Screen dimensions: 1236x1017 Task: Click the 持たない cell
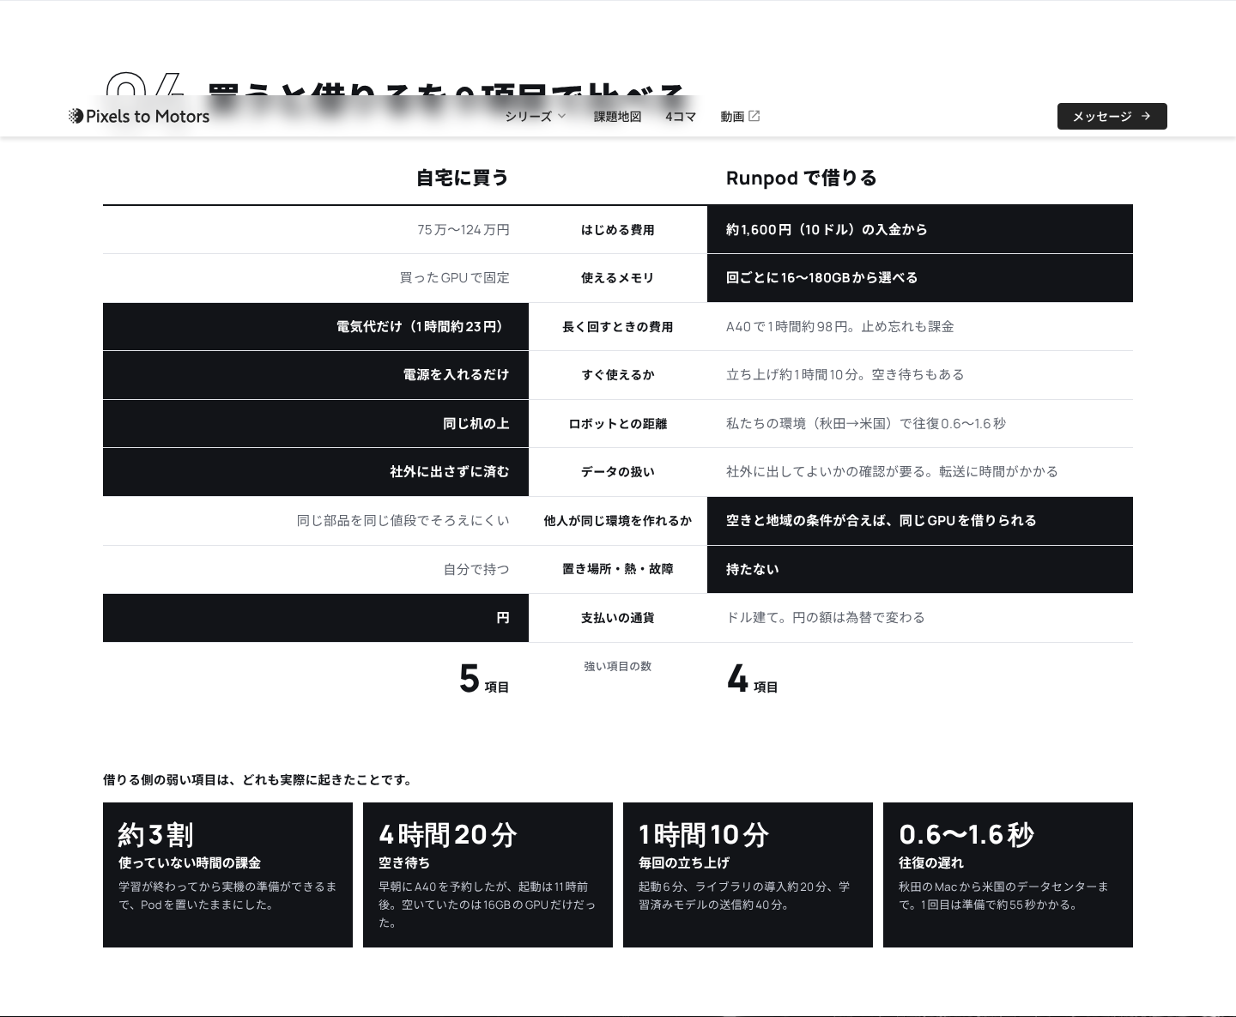(x=920, y=569)
